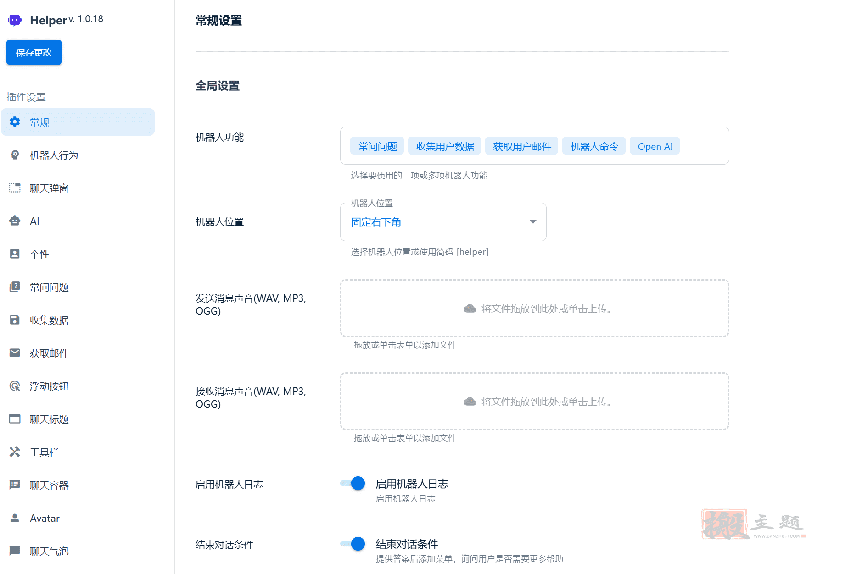Image resolution: width=845 pixels, height=574 pixels.
Task: Open the 机器人行为 menu item
Action: point(78,155)
